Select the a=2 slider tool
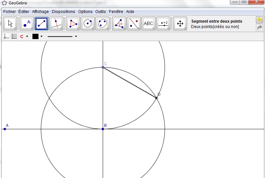Viewport: 265px width, 178px height. coord(164,23)
